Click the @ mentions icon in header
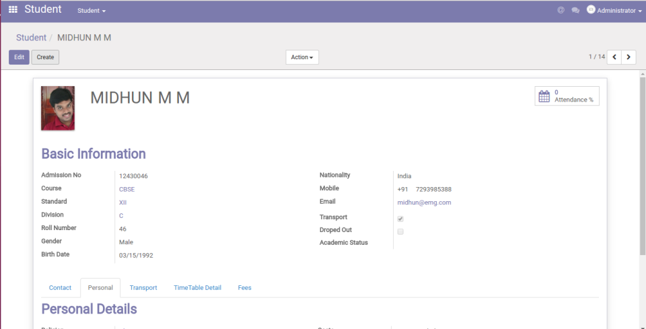 (x=561, y=10)
